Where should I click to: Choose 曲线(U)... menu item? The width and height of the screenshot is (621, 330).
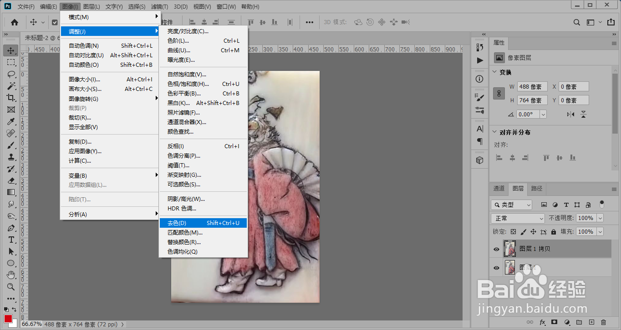click(x=203, y=50)
